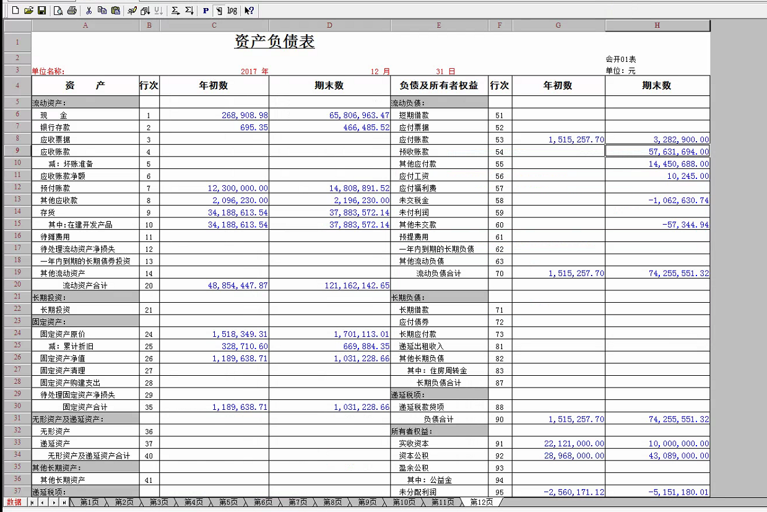Viewport: 767px width, 512px height.
Task: Click the 121,162,142.65 total cell
Action: 330,285
